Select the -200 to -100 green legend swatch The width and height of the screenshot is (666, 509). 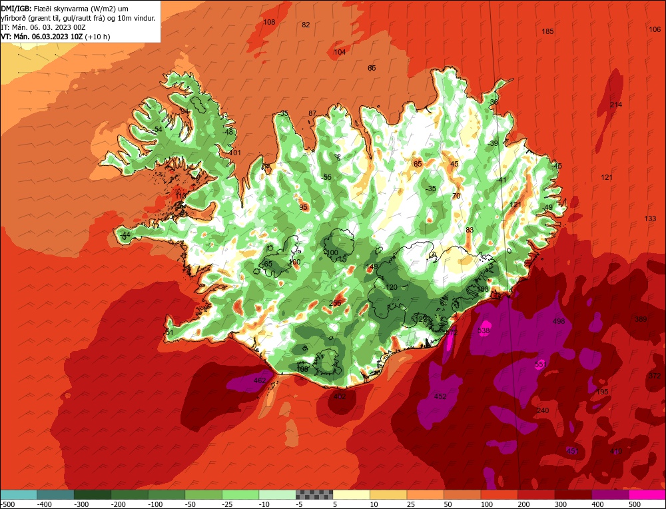point(130,494)
